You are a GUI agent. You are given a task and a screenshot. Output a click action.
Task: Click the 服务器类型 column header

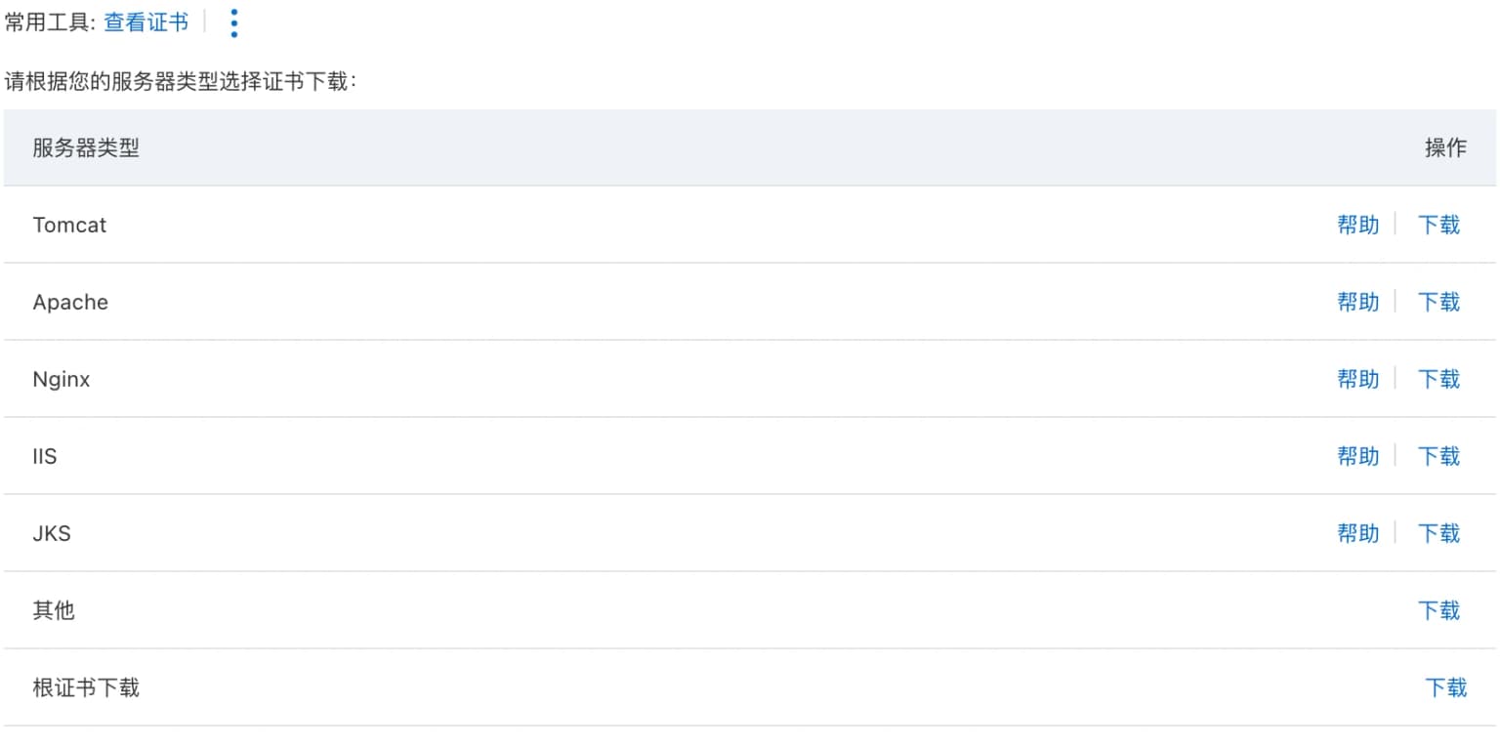click(86, 147)
